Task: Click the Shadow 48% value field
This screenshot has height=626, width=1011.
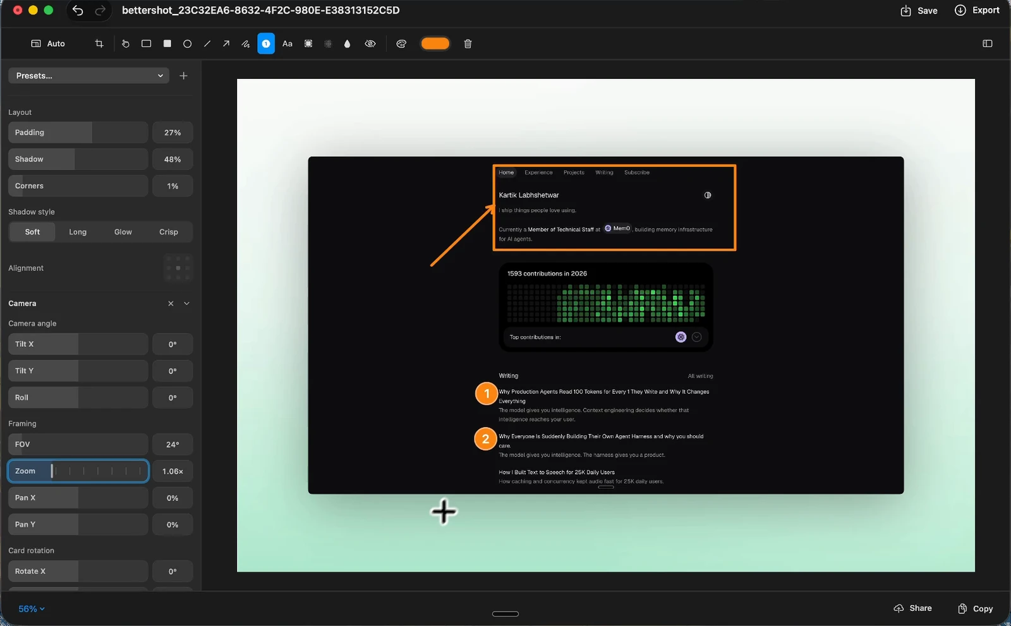Action: coord(173,159)
